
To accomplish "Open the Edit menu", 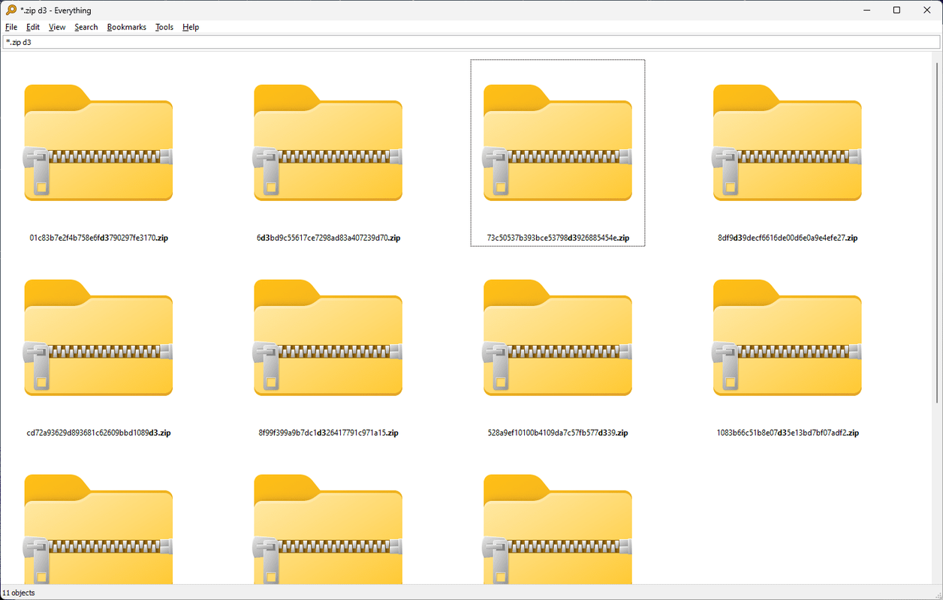I will (33, 27).
